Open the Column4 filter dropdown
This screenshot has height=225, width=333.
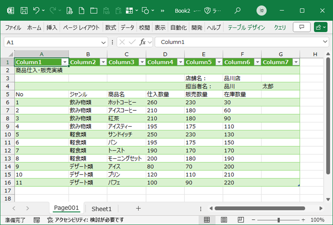(x=180, y=62)
